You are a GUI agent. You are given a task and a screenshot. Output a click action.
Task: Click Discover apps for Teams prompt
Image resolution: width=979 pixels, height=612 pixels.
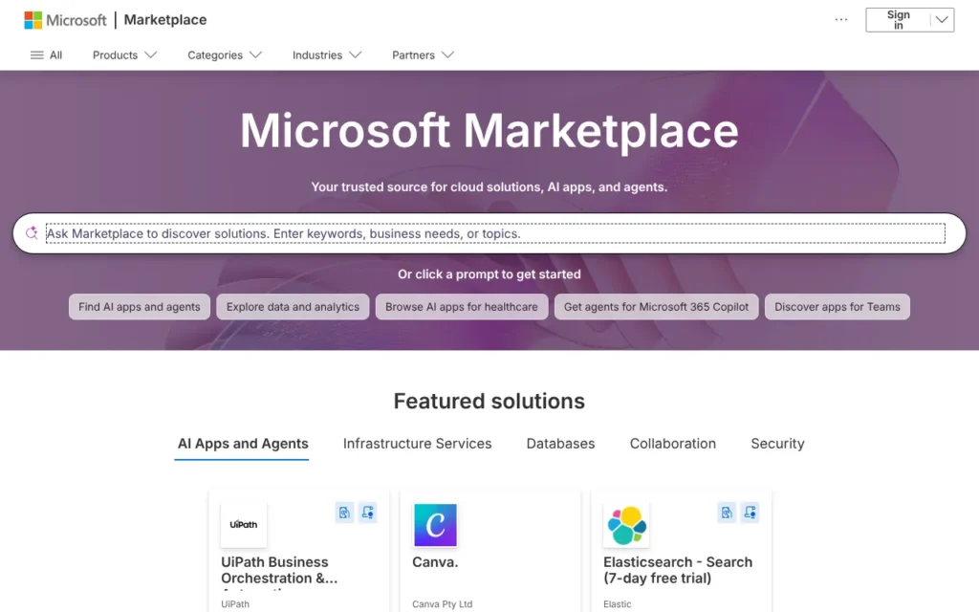point(838,307)
